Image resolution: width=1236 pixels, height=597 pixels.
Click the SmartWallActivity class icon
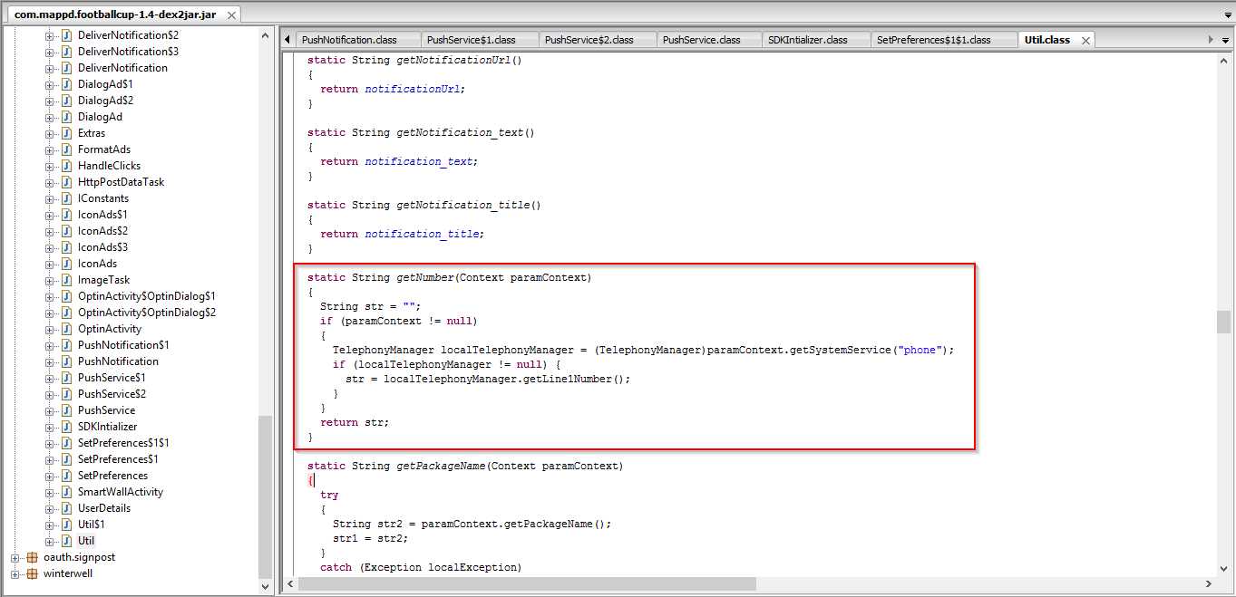66,492
